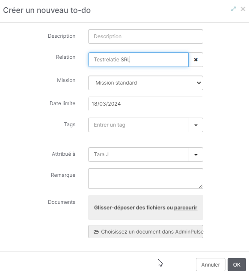The image size is (249, 276).
Task: Focus the Description text field
Action: pos(145,36)
